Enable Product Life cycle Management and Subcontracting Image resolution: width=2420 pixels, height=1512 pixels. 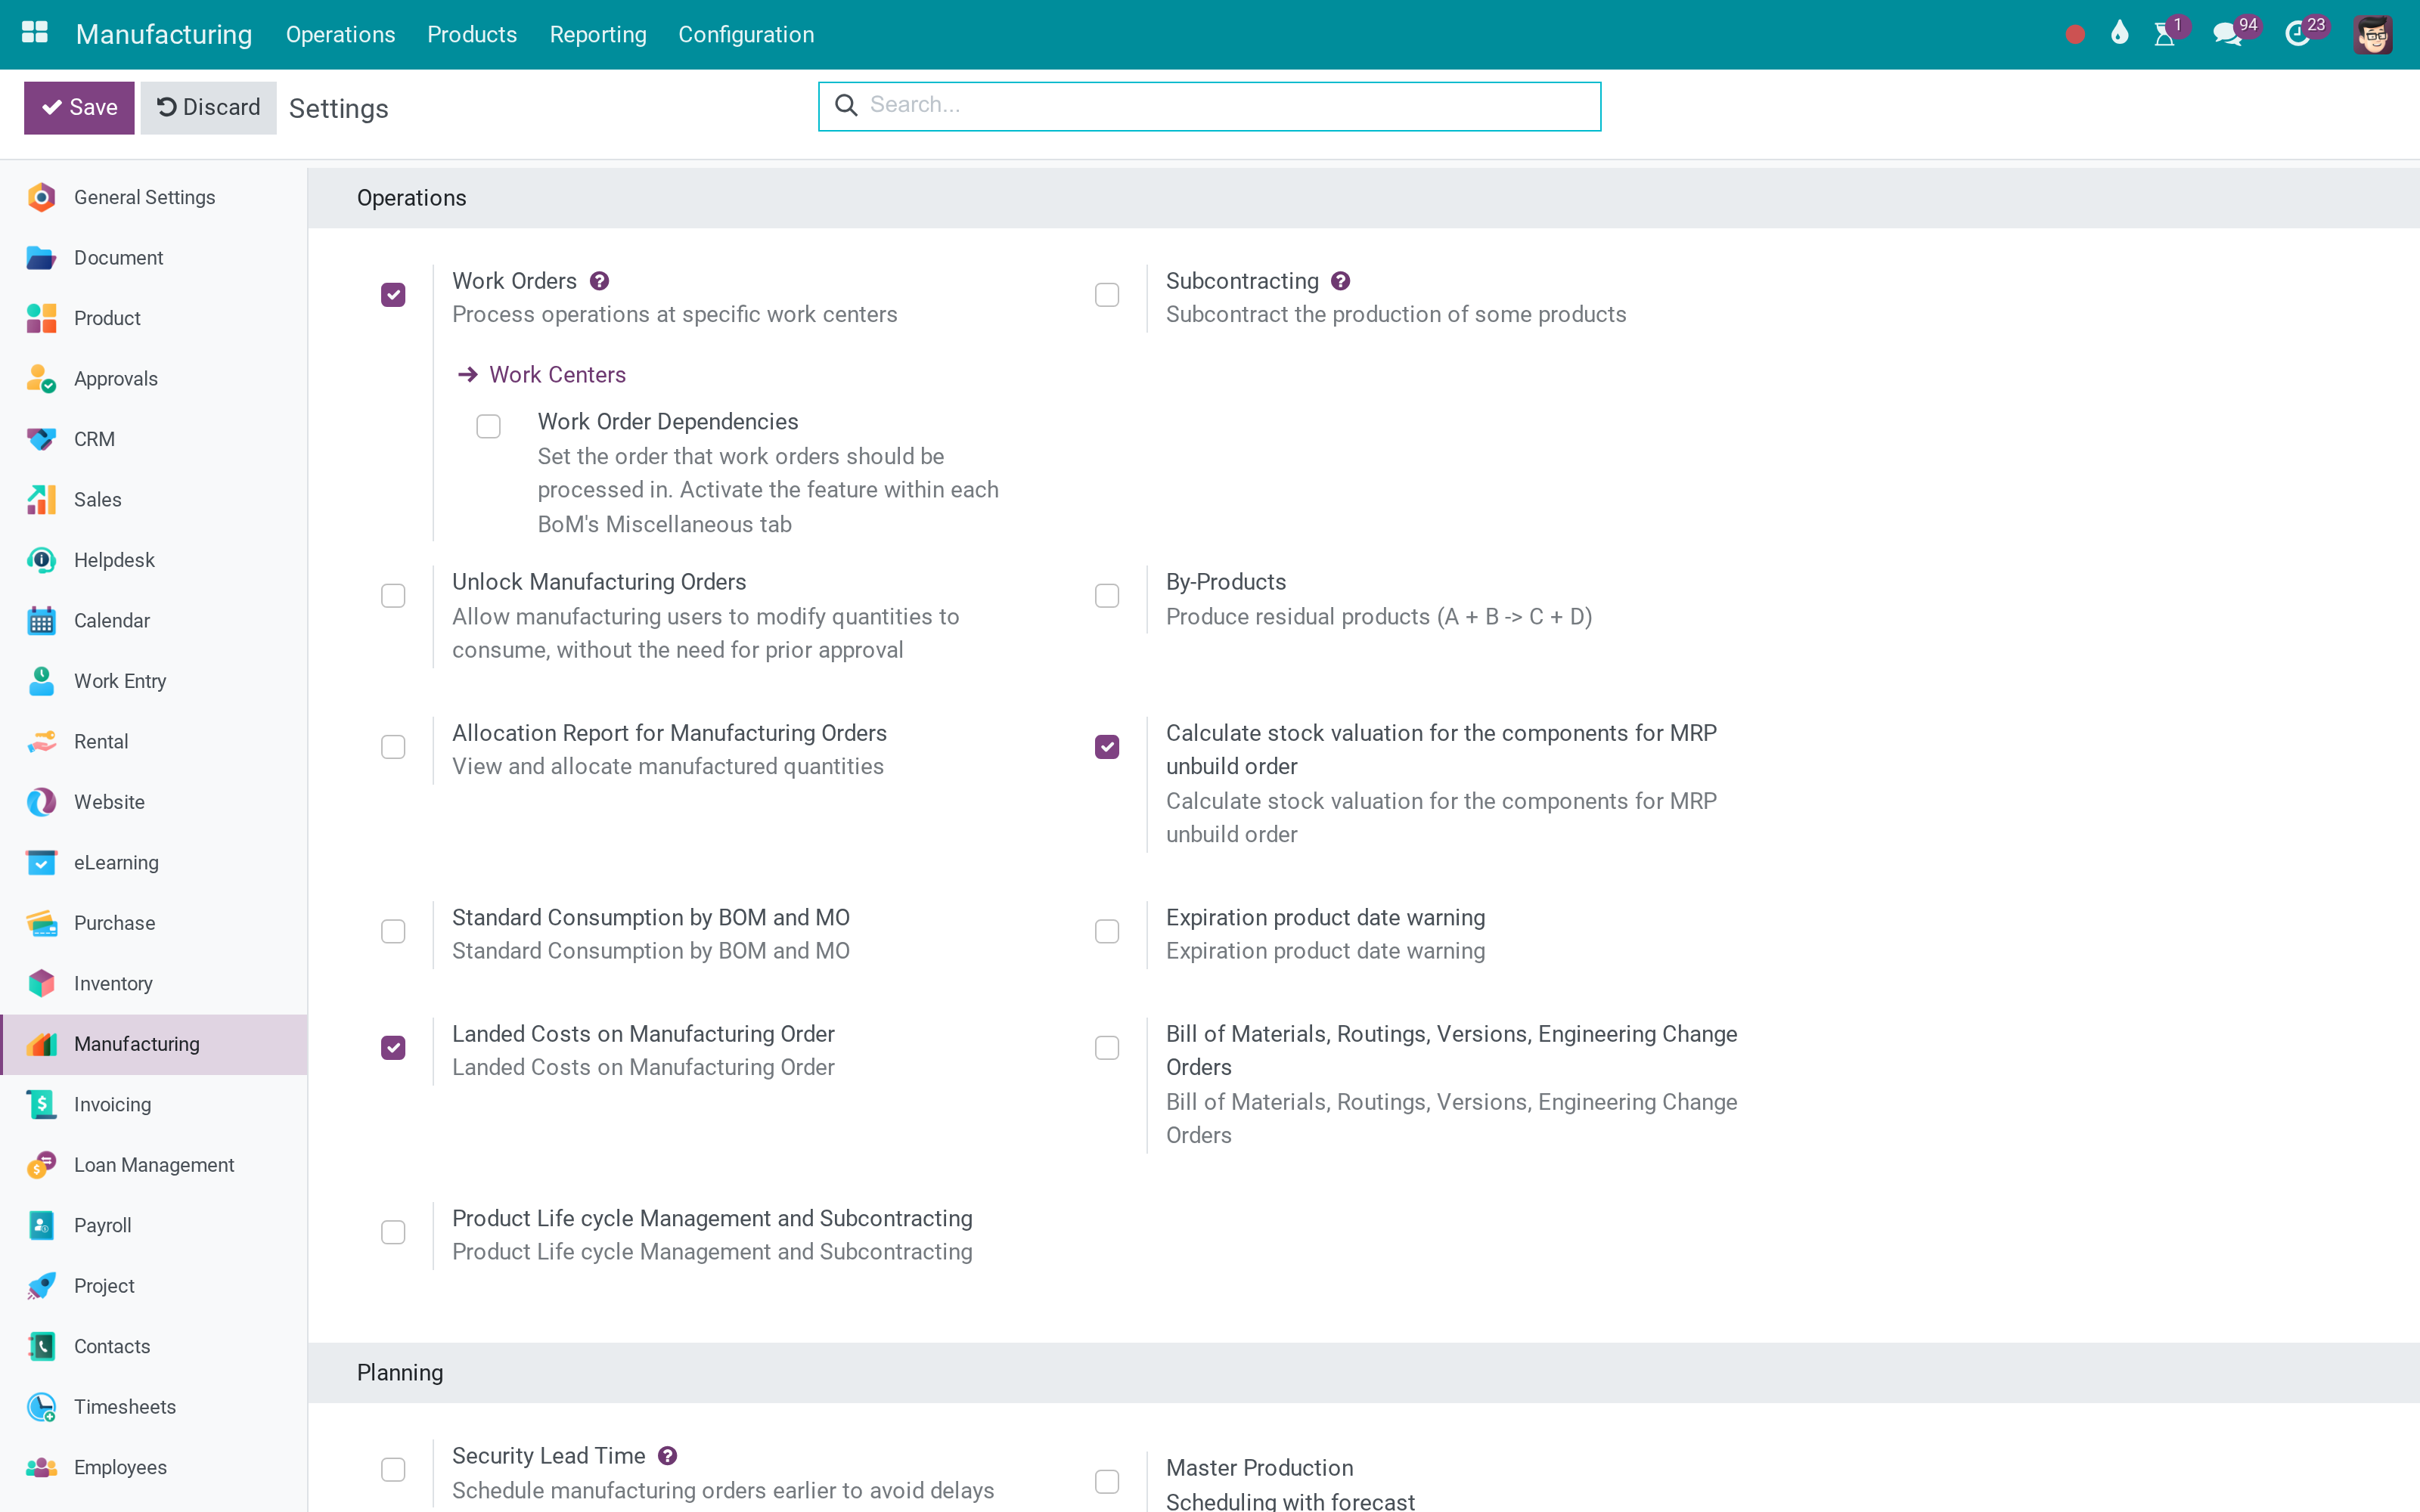393,1233
